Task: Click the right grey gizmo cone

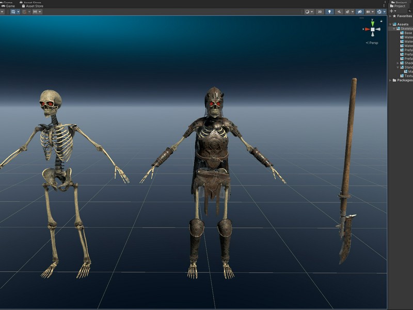Action: coord(378,29)
